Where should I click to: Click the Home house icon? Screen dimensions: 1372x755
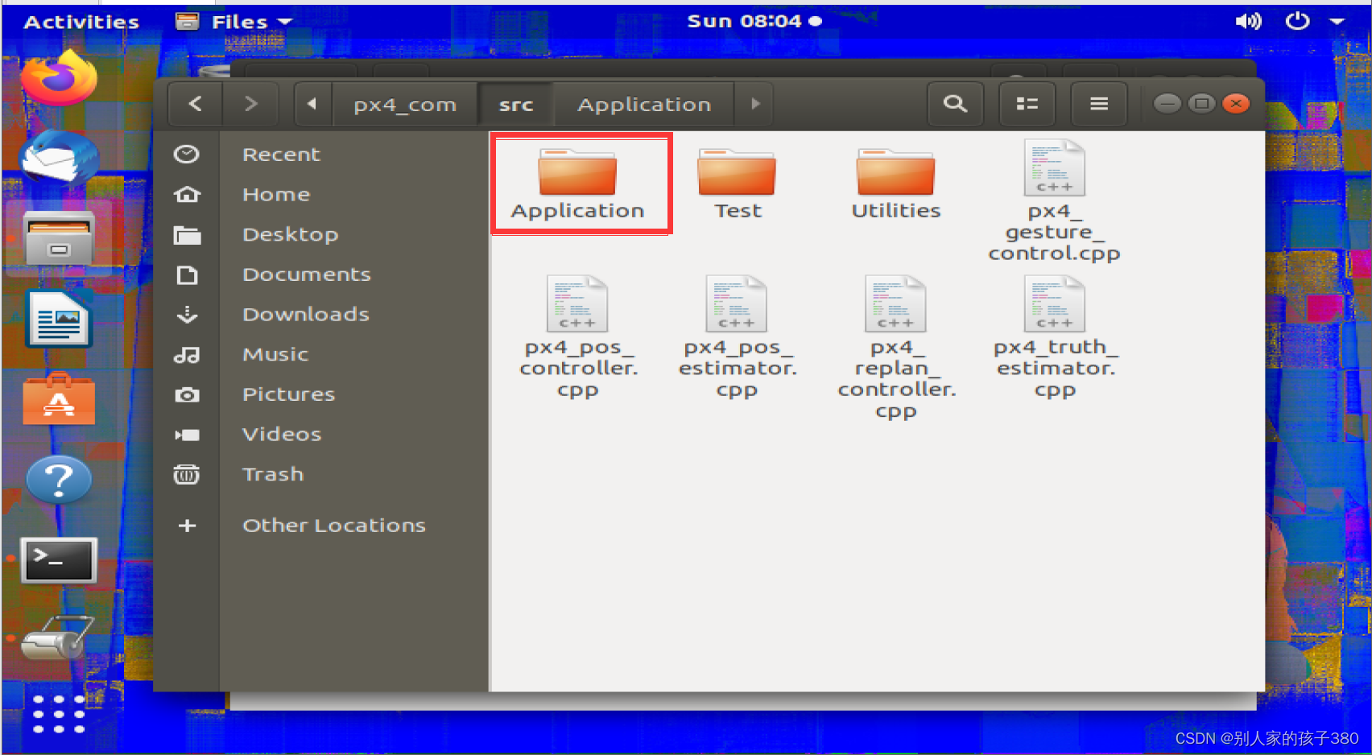click(x=187, y=194)
